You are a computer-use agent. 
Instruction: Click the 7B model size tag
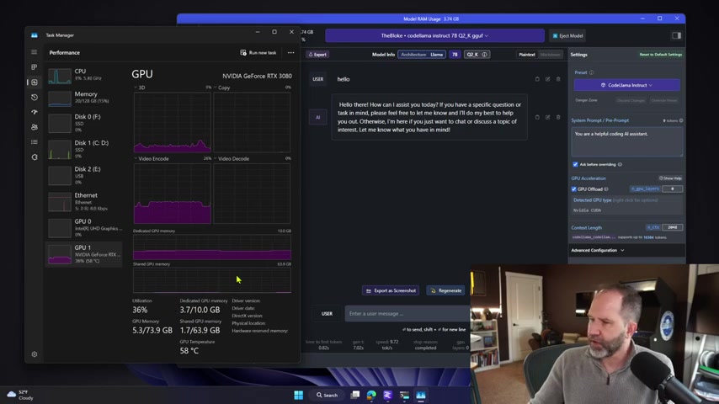(455, 55)
